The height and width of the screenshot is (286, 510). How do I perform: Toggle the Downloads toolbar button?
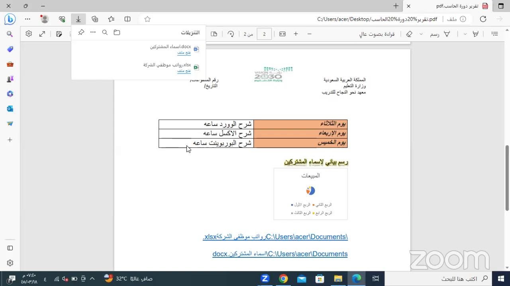(78, 19)
